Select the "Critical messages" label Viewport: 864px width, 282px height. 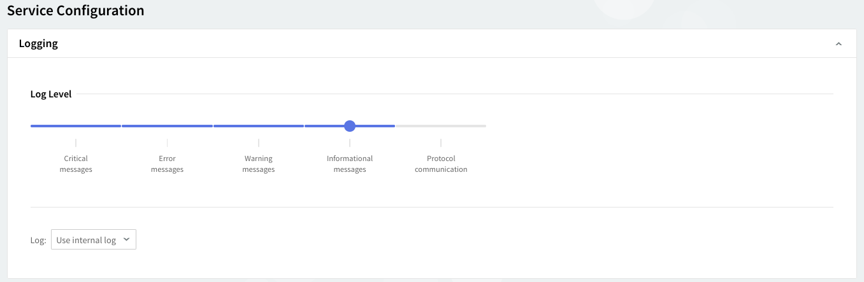(76, 164)
